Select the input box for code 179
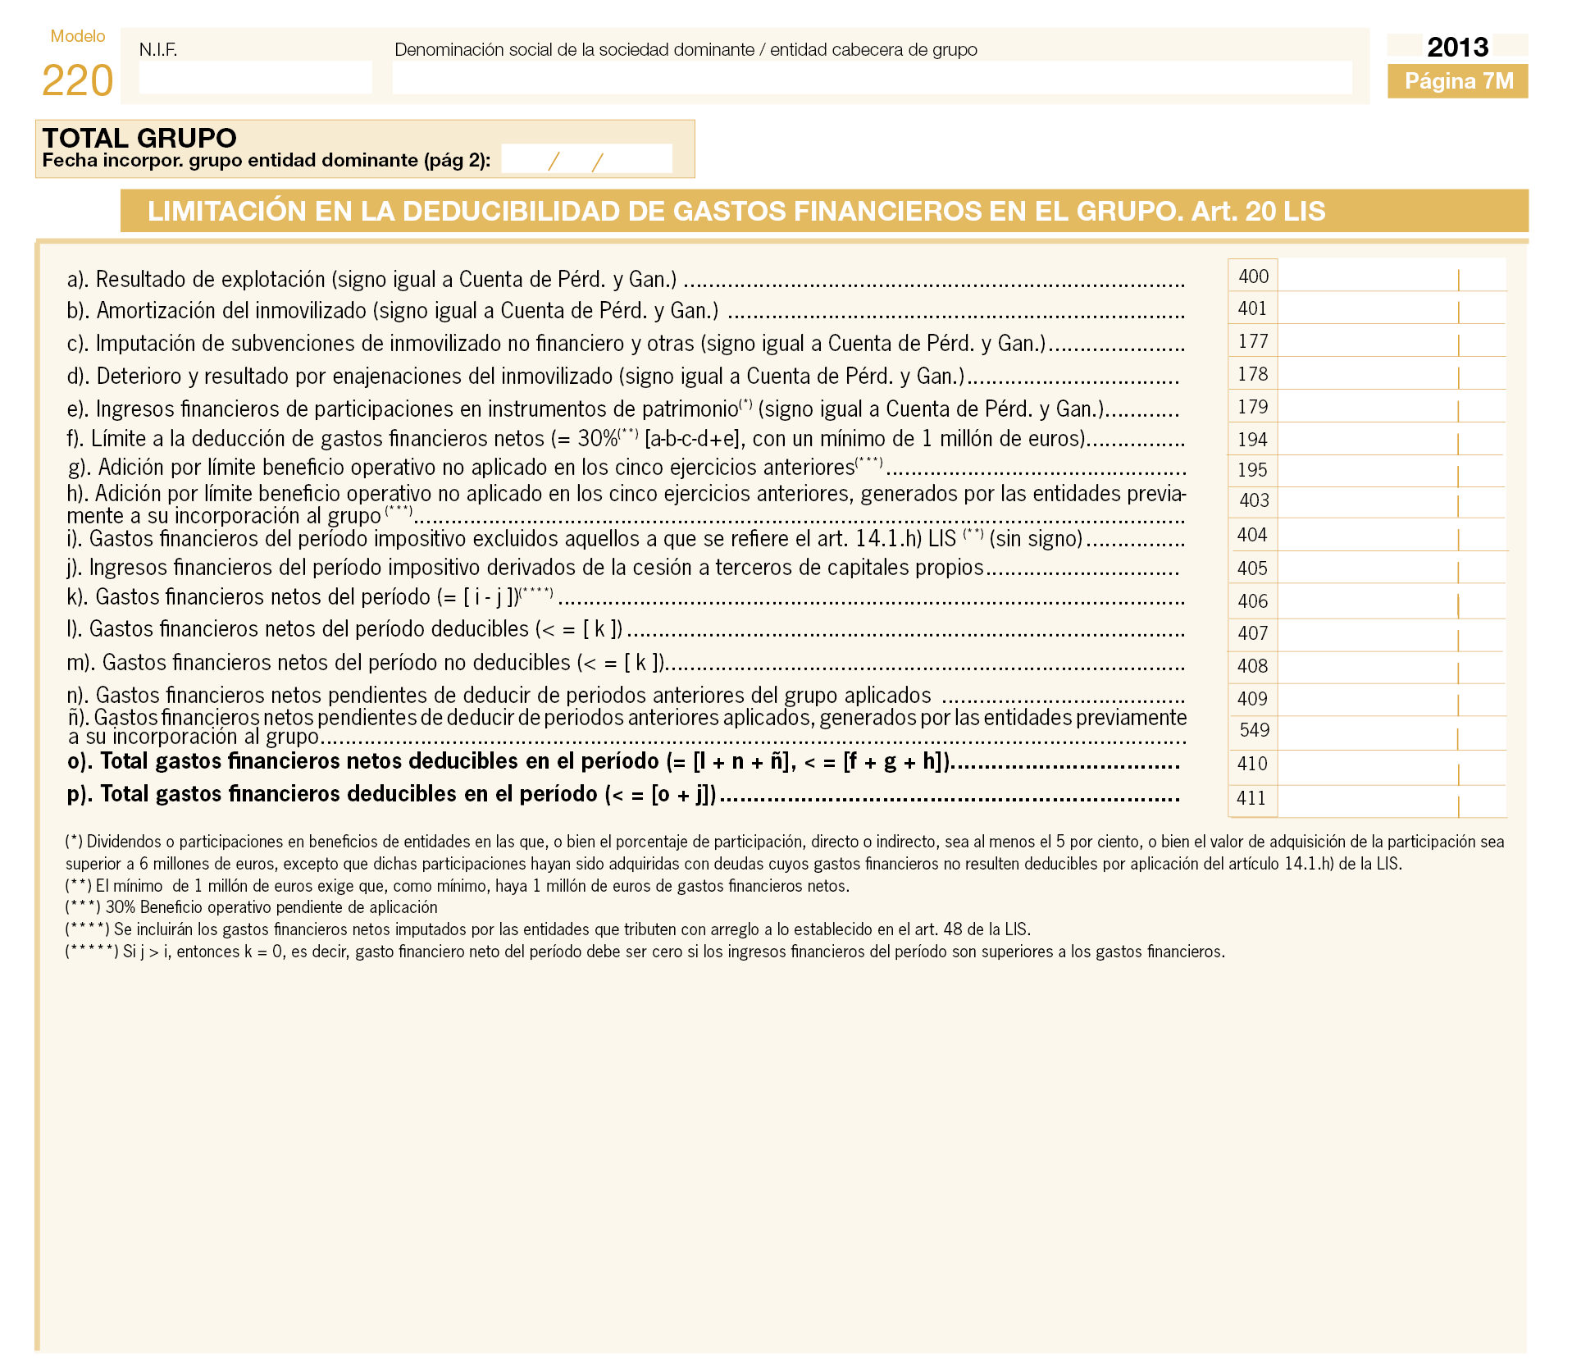This screenshot has height=1365, width=1572. point(1392,406)
